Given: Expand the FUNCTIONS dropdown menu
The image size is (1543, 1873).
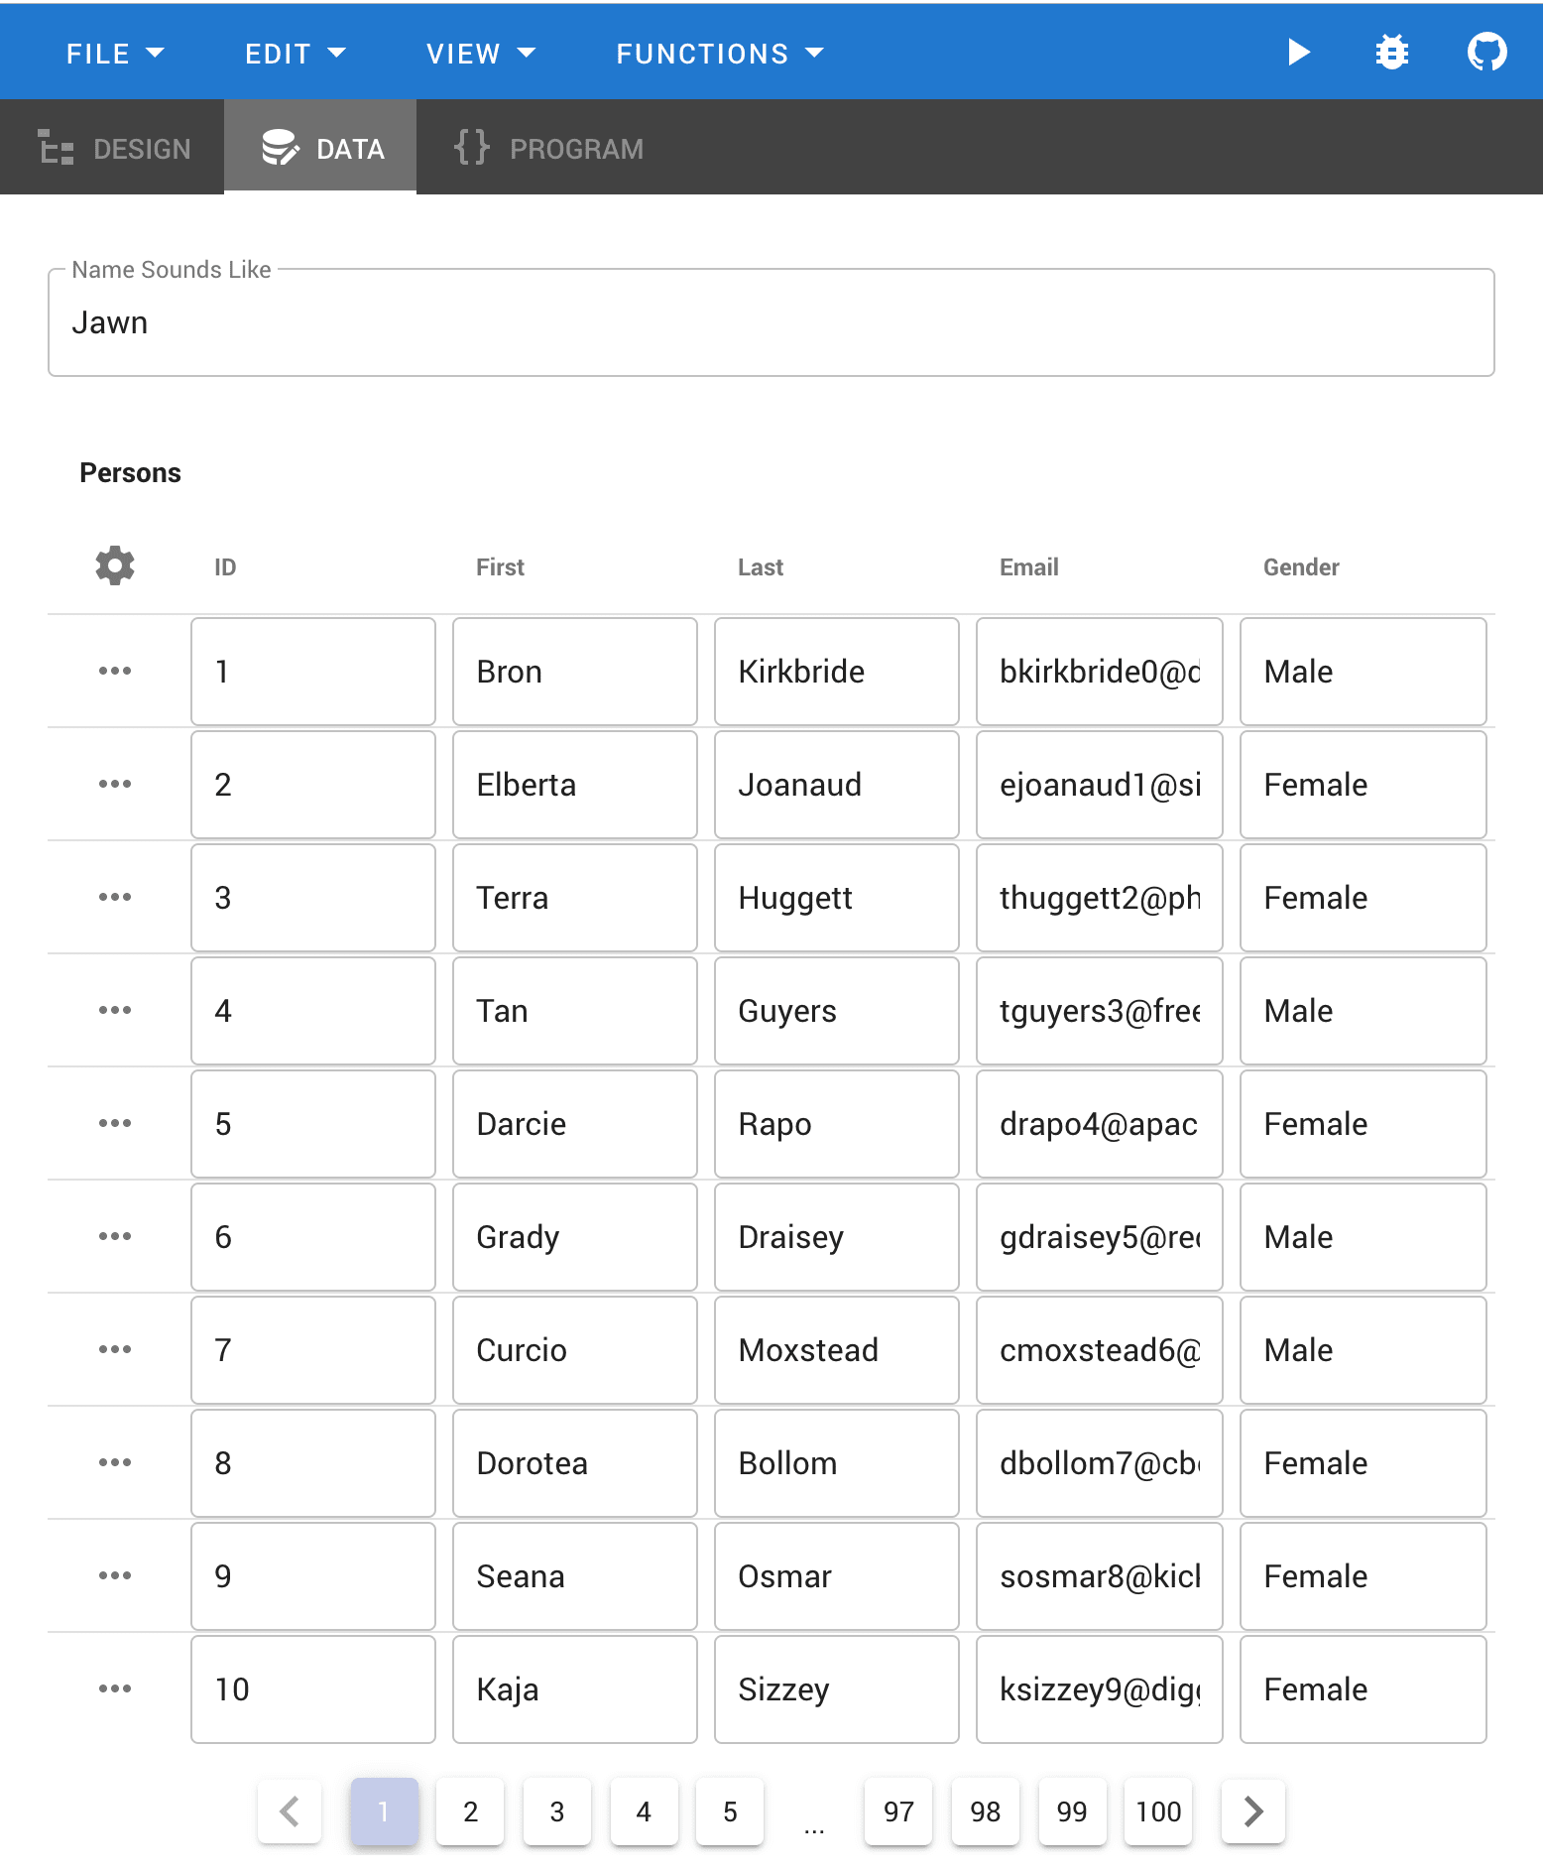Looking at the screenshot, I should coord(720,54).
